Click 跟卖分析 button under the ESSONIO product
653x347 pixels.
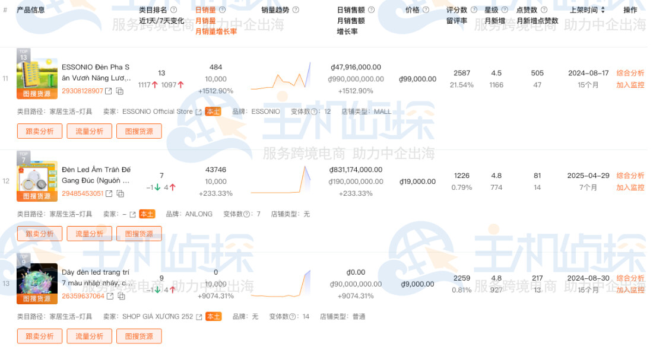point(39,131)
